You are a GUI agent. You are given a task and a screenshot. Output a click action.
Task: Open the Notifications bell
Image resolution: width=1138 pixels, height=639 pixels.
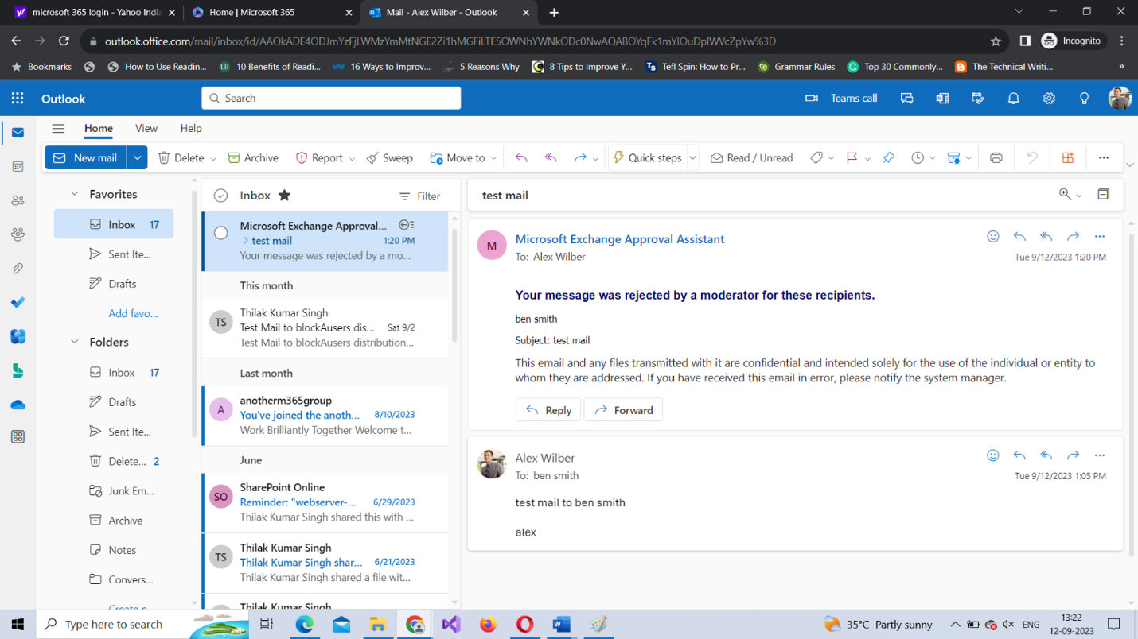click(x=1013, y=99)
